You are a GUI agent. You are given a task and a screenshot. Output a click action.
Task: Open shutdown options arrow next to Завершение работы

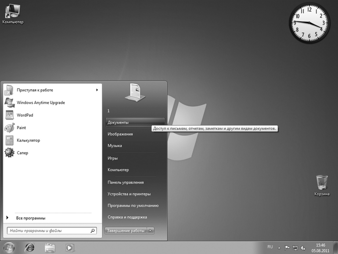151,230
